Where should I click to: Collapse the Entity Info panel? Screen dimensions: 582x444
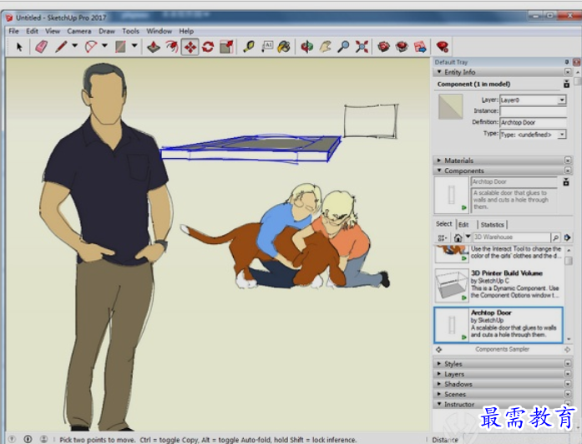[439, 72]
